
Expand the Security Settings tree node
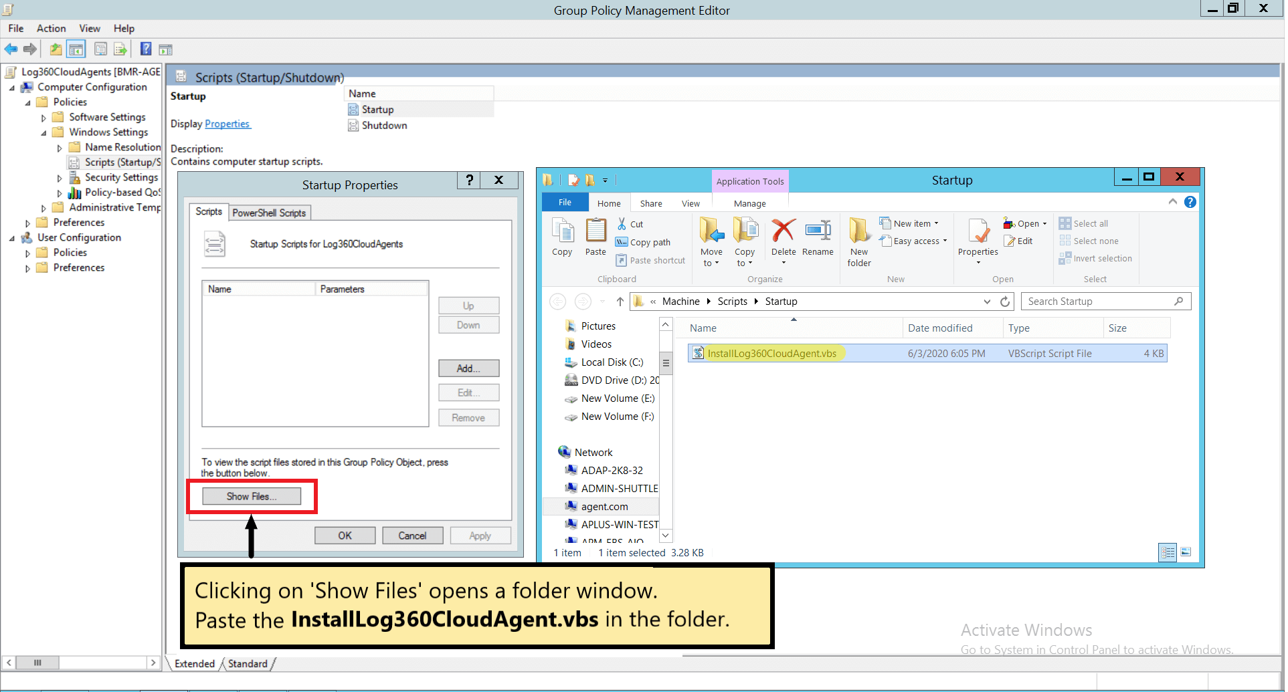pos(60,178)
